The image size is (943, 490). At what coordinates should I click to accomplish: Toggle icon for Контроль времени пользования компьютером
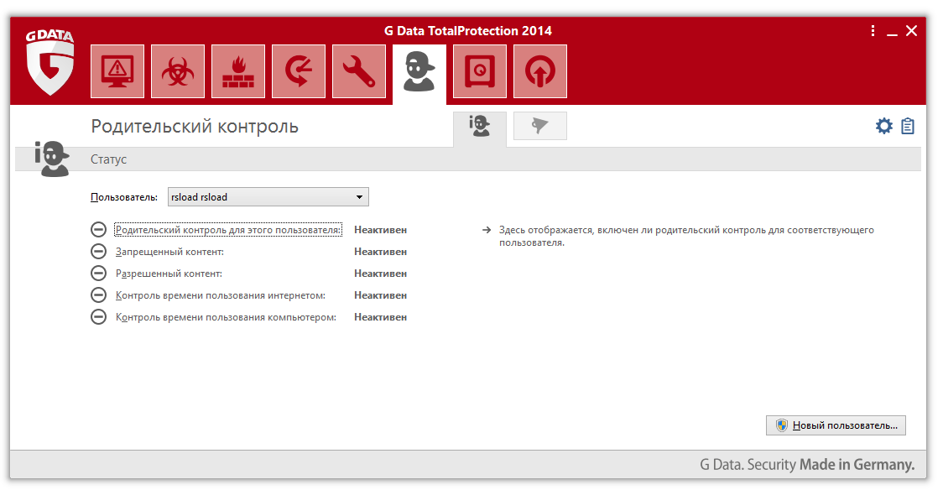pos(99,317)
